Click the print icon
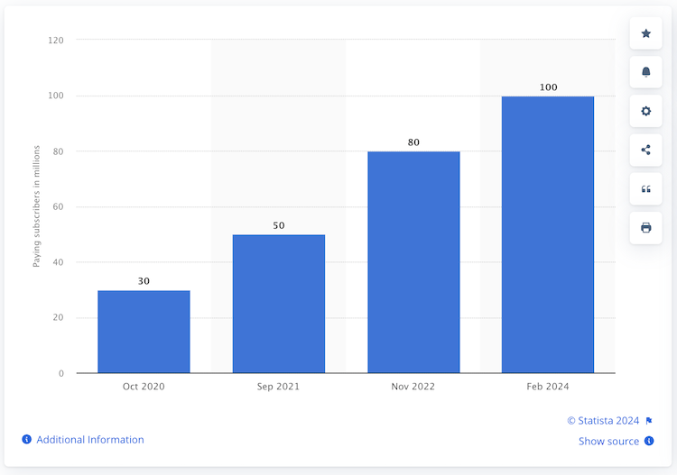 [x=645, y=227]
